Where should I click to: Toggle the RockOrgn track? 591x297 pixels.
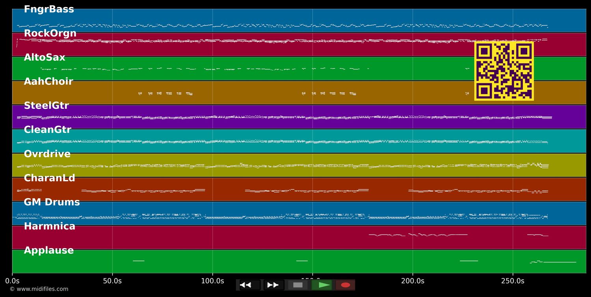50,33
